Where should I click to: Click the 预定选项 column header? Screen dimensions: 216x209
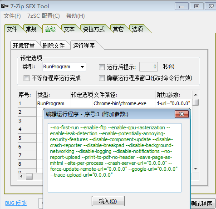(x=82, y=95)
